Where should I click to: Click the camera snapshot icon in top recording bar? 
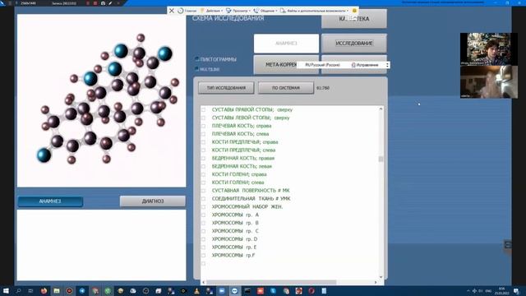pyautogui.click(x=103, y=3)
